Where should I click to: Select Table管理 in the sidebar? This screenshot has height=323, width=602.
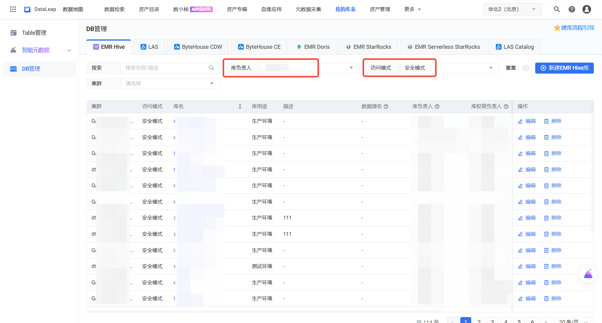[x=39, y=33]
